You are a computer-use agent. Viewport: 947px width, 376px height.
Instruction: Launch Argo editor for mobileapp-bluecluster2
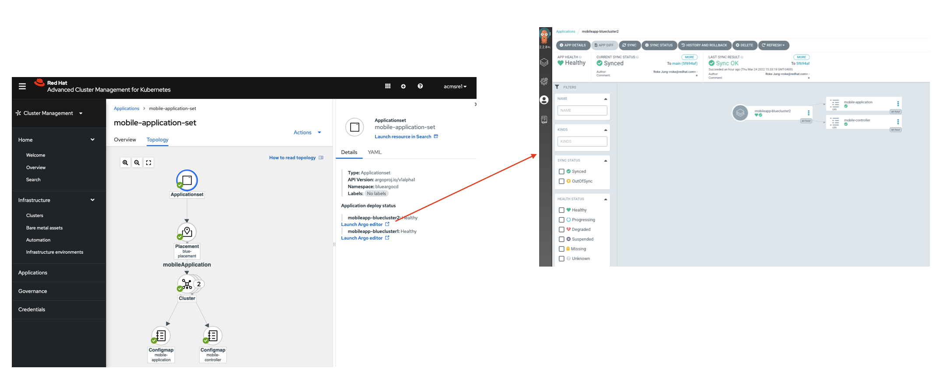[365, 225]
